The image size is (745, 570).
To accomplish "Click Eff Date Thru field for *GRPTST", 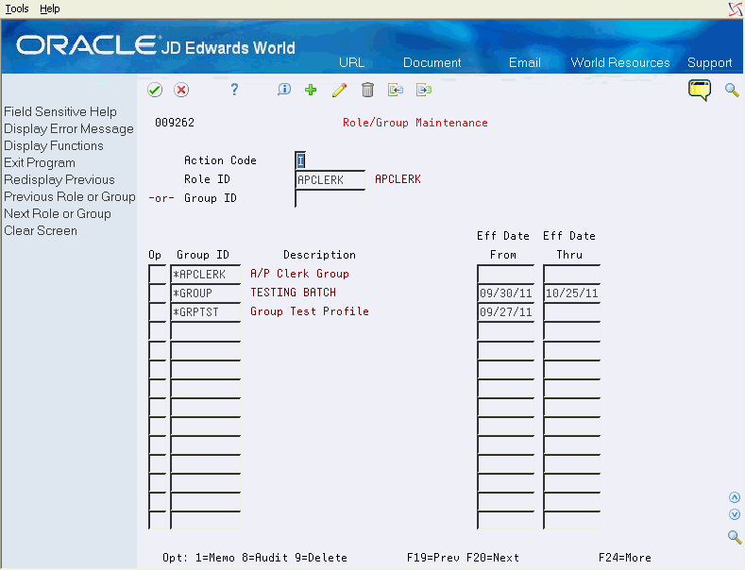I will (x=572, y=312).
